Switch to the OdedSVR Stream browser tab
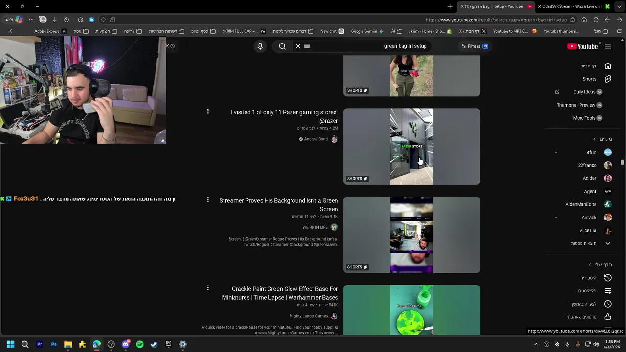626x352 pixels. tap(569, 6)
